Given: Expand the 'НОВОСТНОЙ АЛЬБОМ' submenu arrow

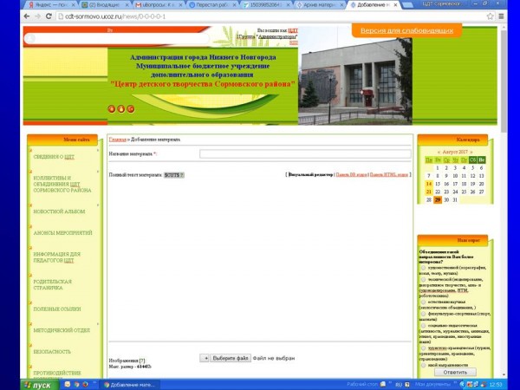Looking at the screenshot, I should pos(98,205).
